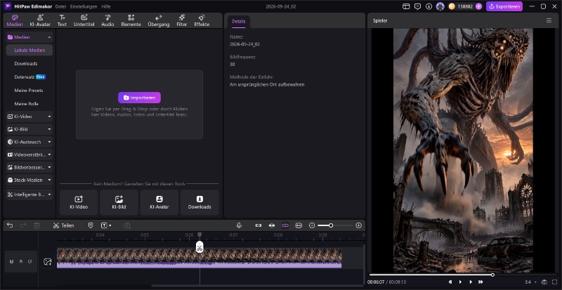This screenshot has width=562, height=290.
Task: Open Datensatz Free in sidebar
Action: click(30, 77)
